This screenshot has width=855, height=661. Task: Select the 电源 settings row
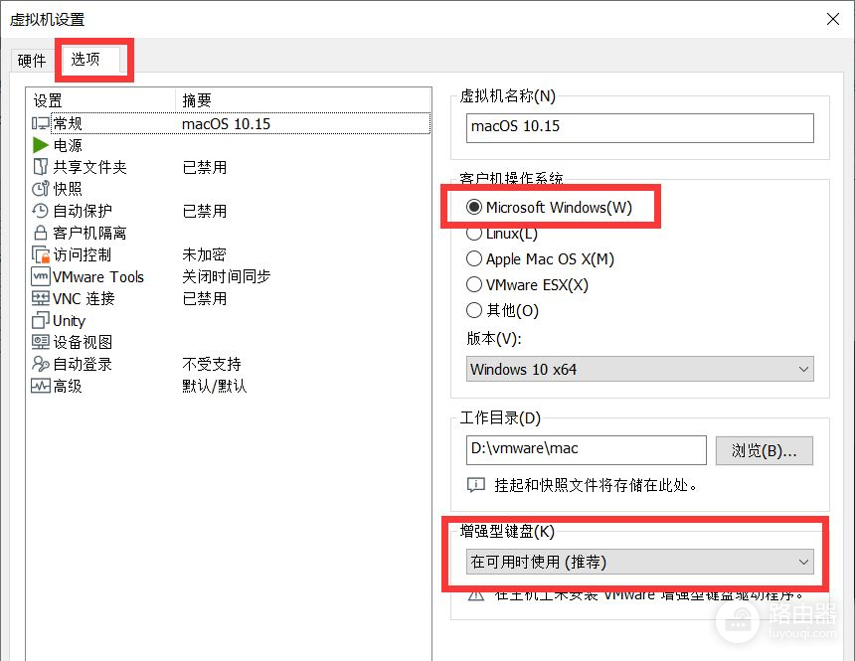click(x=230, y=145)
